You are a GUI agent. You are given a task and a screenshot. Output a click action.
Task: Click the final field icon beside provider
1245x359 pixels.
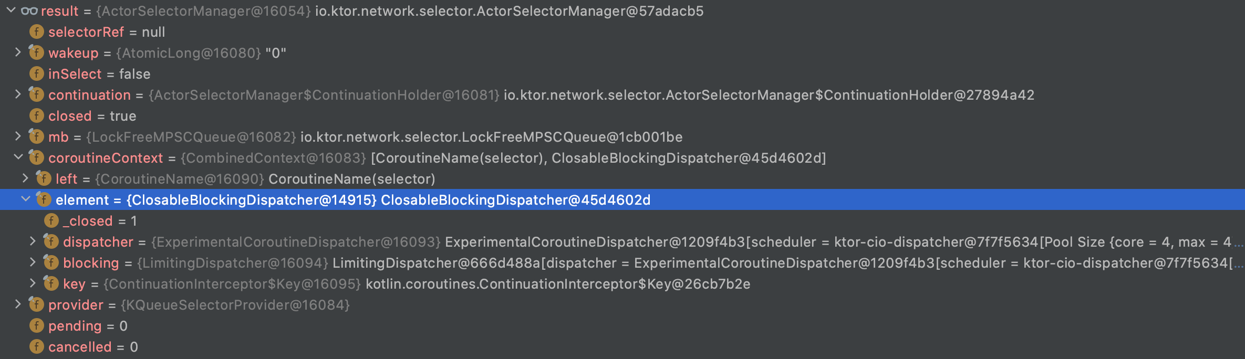[35, 304]
